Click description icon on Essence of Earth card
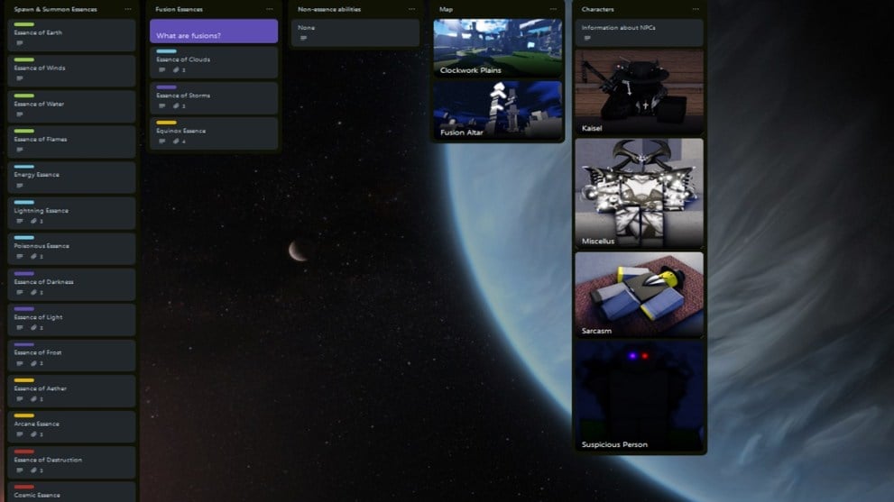 20,43
